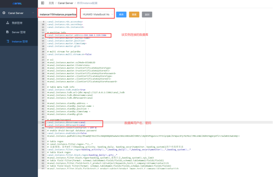The image size is (273, 177).
Task: Click the Canal Server menu icon
Action: tap(4, 13)
